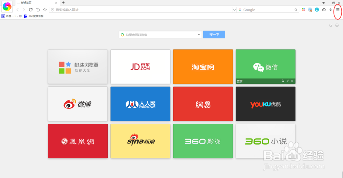Screen dimensions: 343x178
Task: Open downloads with the down arrow
Action: point(331,10)
